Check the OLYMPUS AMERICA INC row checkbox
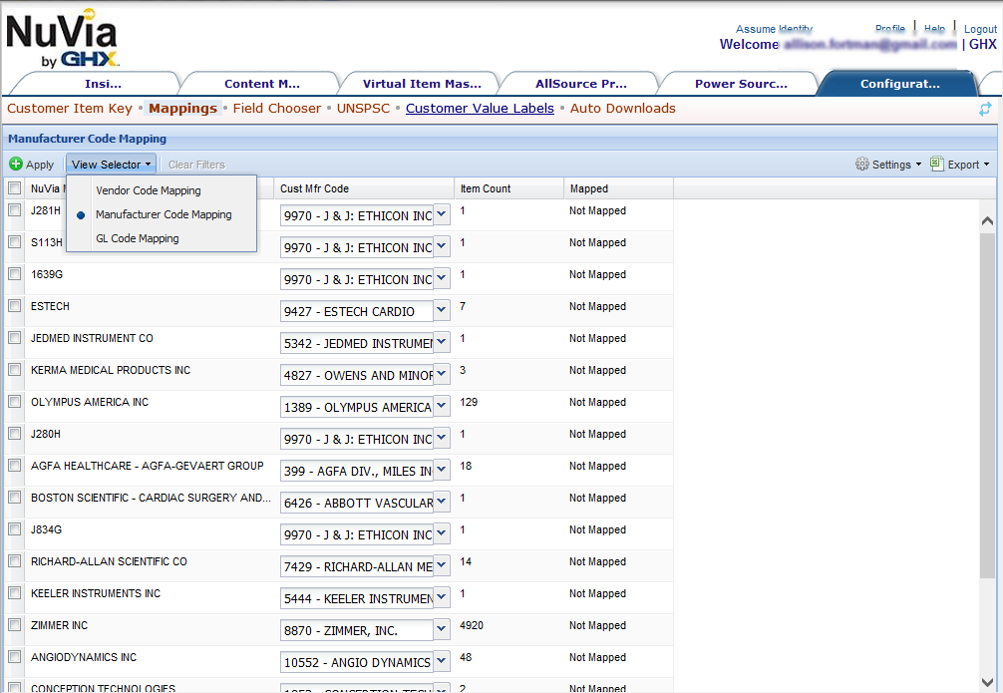Image resolution: width=1003 pixels, height=693 pixels. 14,402
